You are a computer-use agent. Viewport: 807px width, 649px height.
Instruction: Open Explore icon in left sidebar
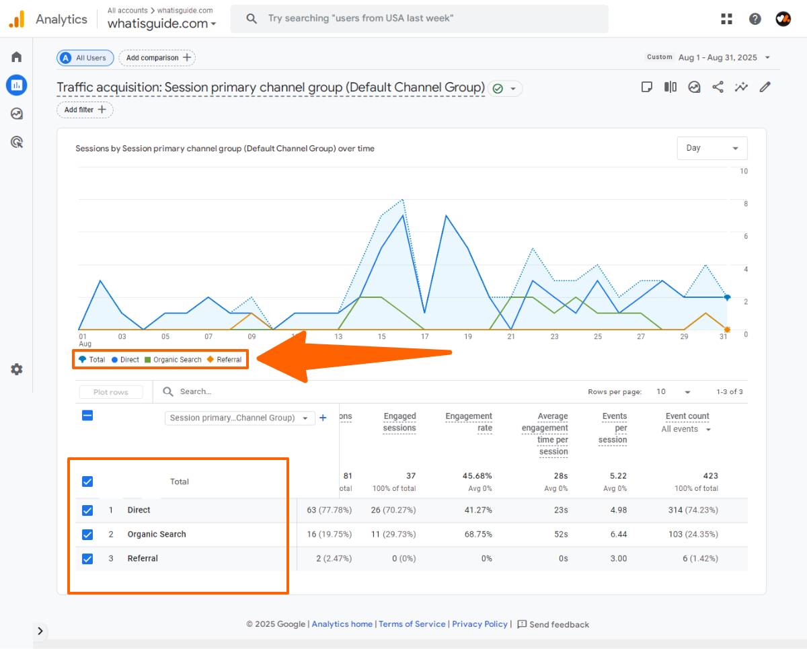[16, 114]
